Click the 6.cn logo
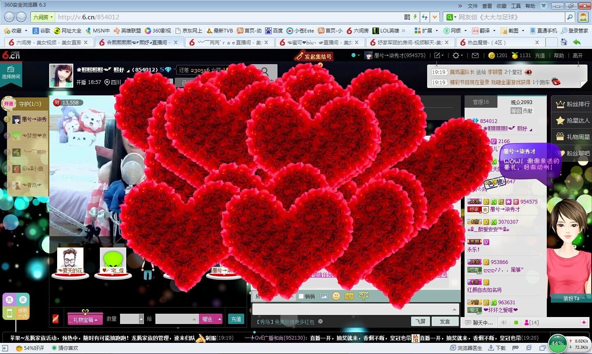The height and width of the screenshot is (354, 592). click(x=11, y=55)
